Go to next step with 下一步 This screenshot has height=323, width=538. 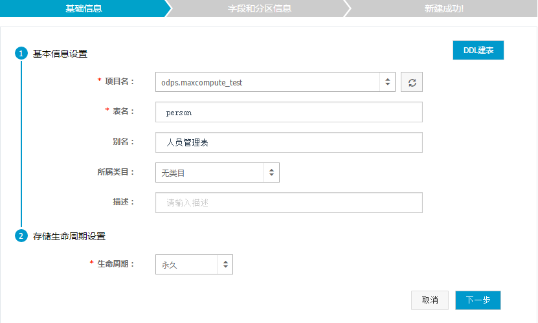point(478,300)
